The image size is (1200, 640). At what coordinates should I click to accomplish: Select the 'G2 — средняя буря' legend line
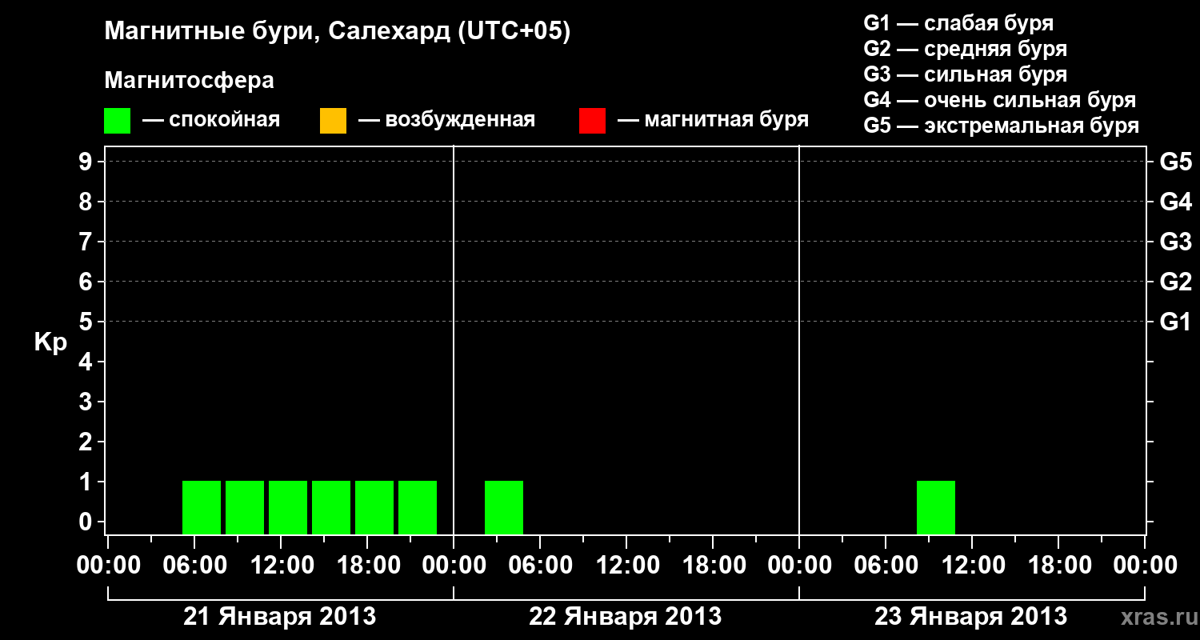[965, 49]
